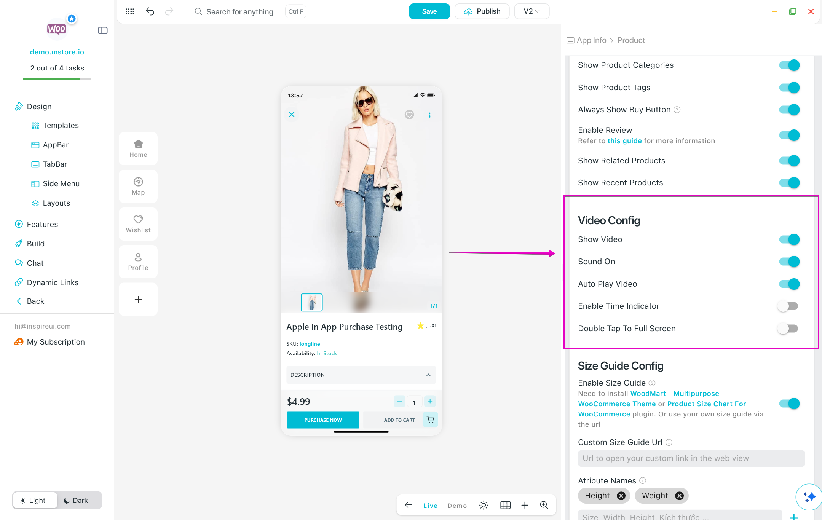
Task: Collapse the left sidebar panel icon
Action: click(x=103, y=30)
